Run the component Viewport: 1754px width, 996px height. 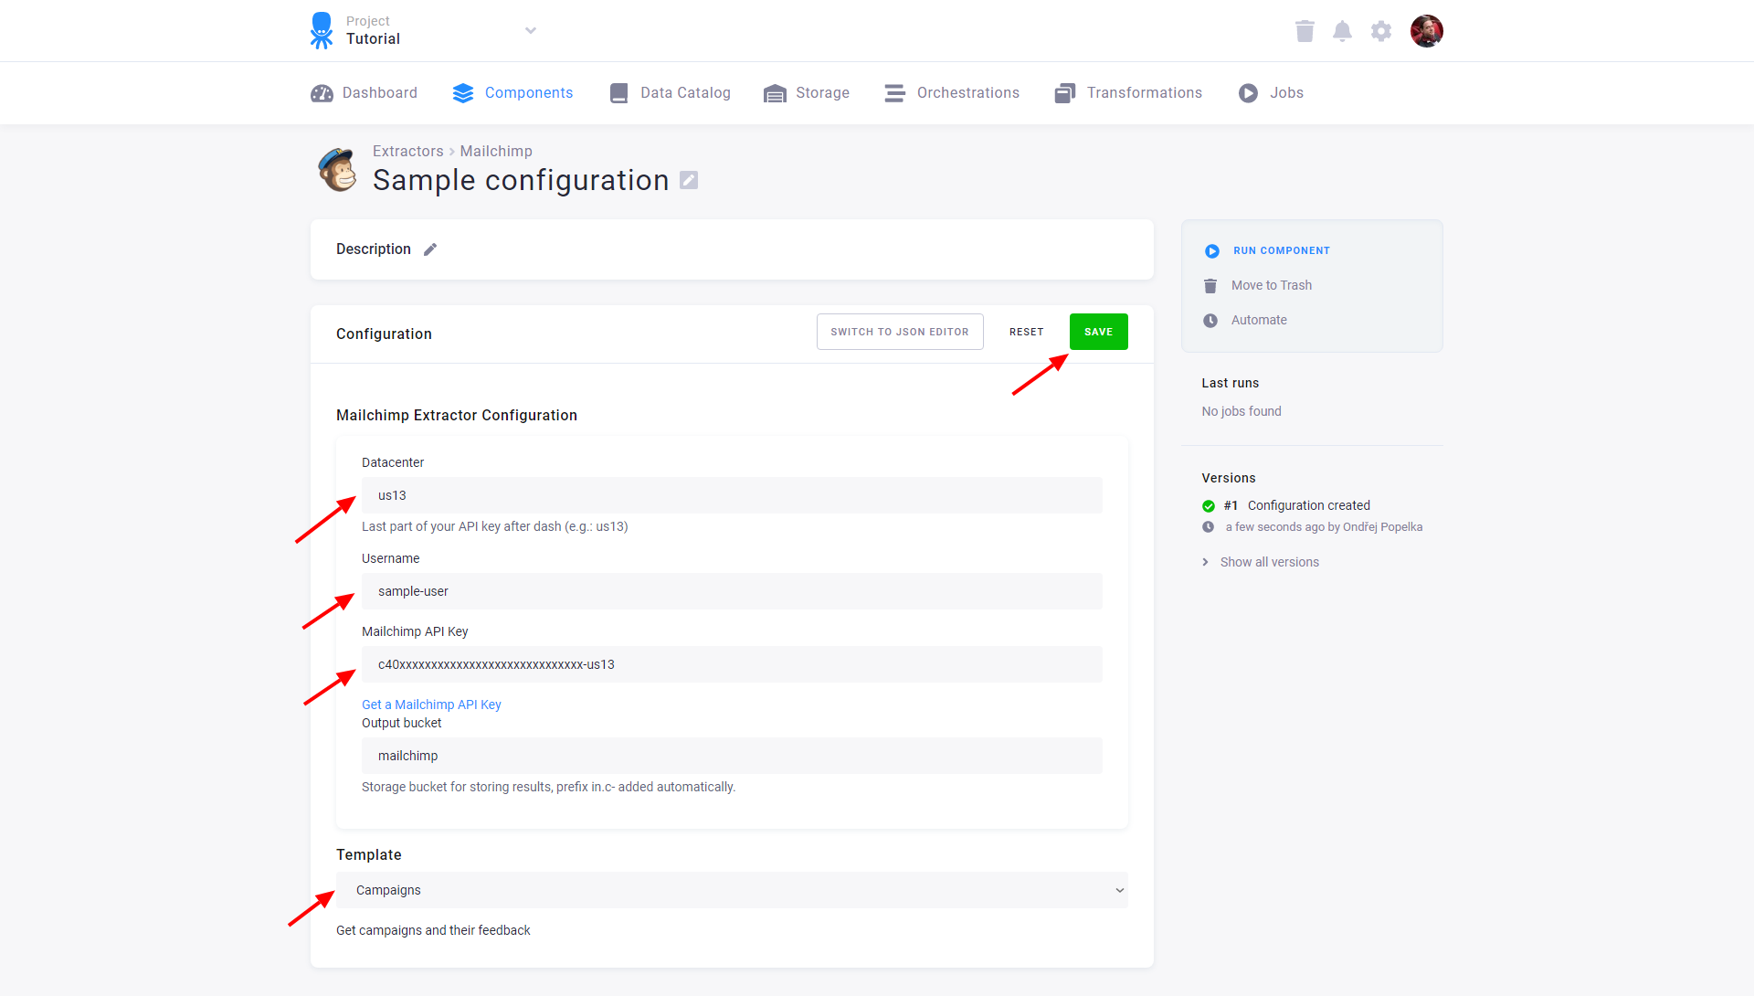pos(1281,250)
